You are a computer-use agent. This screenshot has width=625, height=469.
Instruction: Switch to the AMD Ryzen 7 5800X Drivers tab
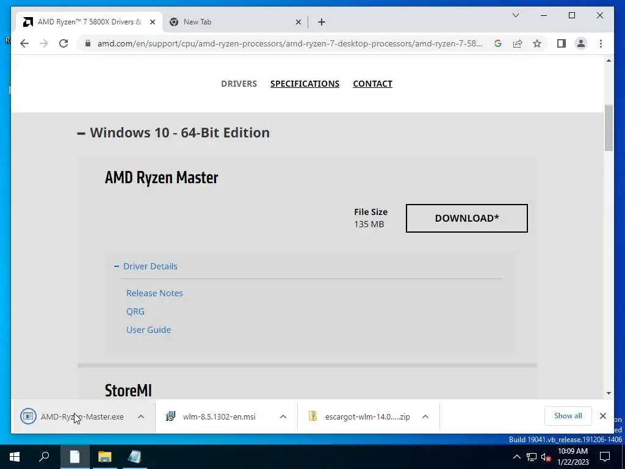click(89, 22)
